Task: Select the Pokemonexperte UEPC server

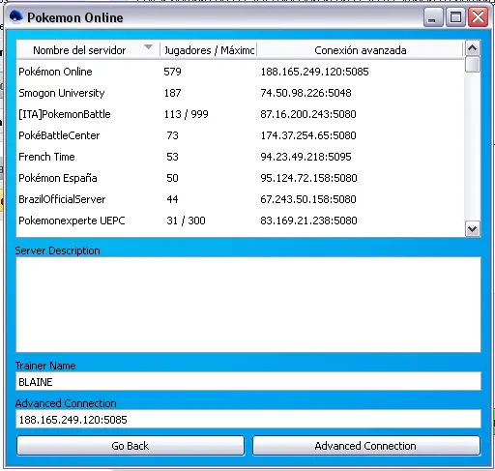Action: click(x=240, y=221)
